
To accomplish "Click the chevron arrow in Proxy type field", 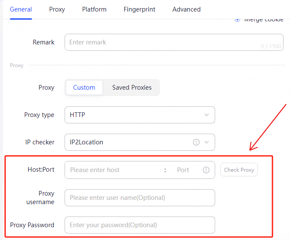I will point(207,115).
